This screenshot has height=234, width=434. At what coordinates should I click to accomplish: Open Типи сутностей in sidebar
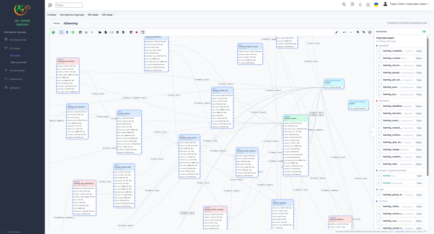pyautogui.click(x=18, y=63)
